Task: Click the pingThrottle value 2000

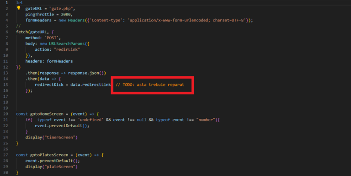Action: click(x=66, y=14)
